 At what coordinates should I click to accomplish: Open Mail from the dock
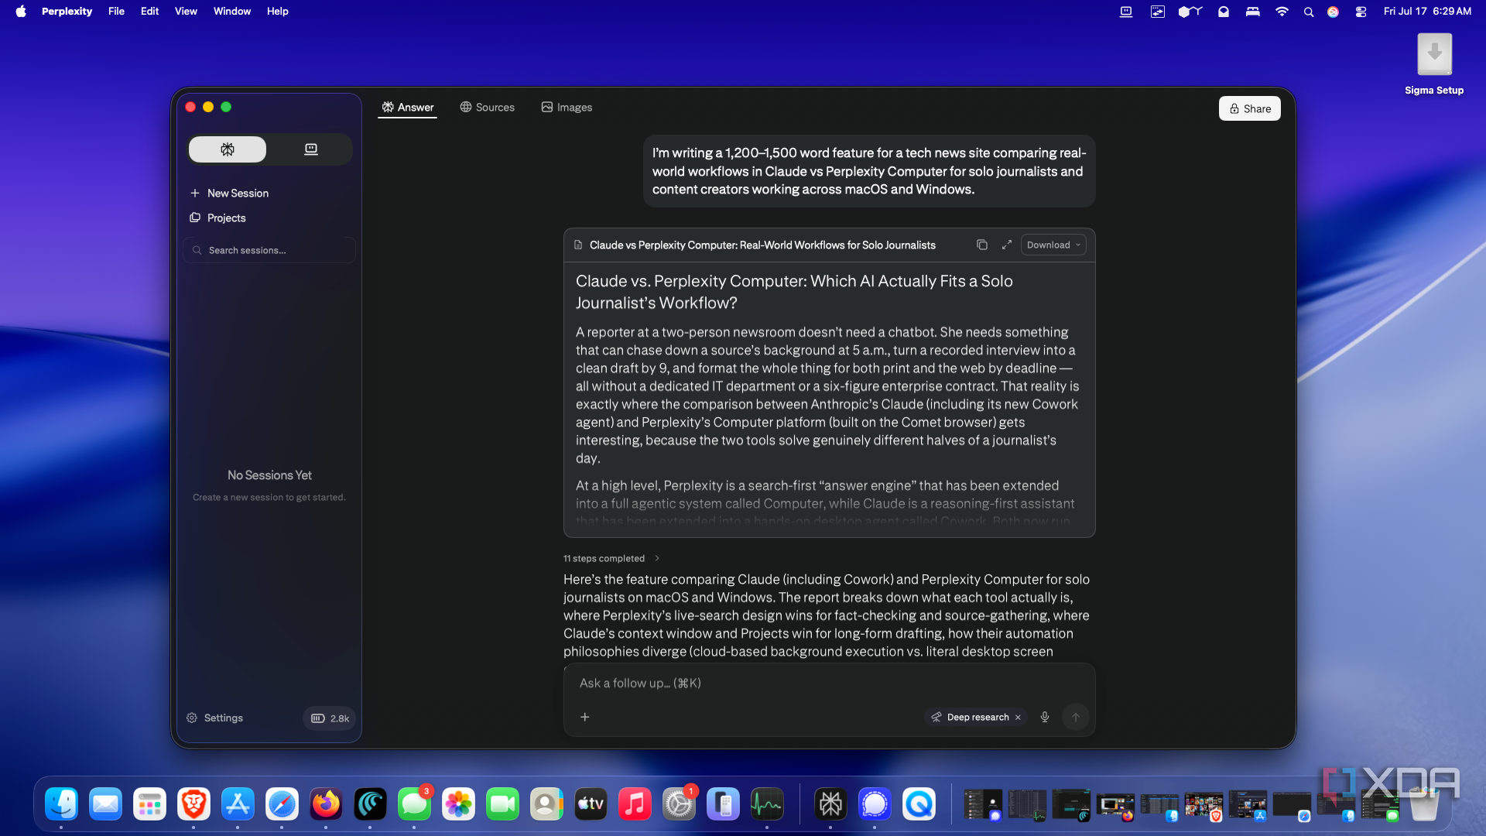pos(105,804)
